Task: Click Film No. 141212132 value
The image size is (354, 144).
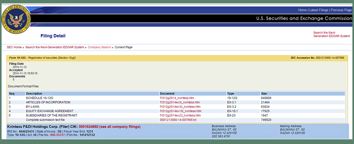Action: click(x=87, y=135)
